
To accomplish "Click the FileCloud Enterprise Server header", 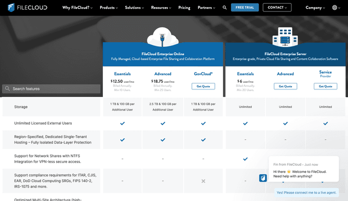I will [x=285, y=54].
